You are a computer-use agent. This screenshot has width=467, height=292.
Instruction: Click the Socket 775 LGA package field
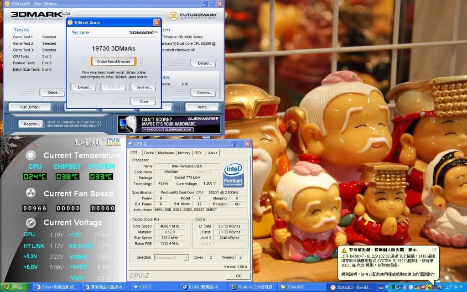187,177
